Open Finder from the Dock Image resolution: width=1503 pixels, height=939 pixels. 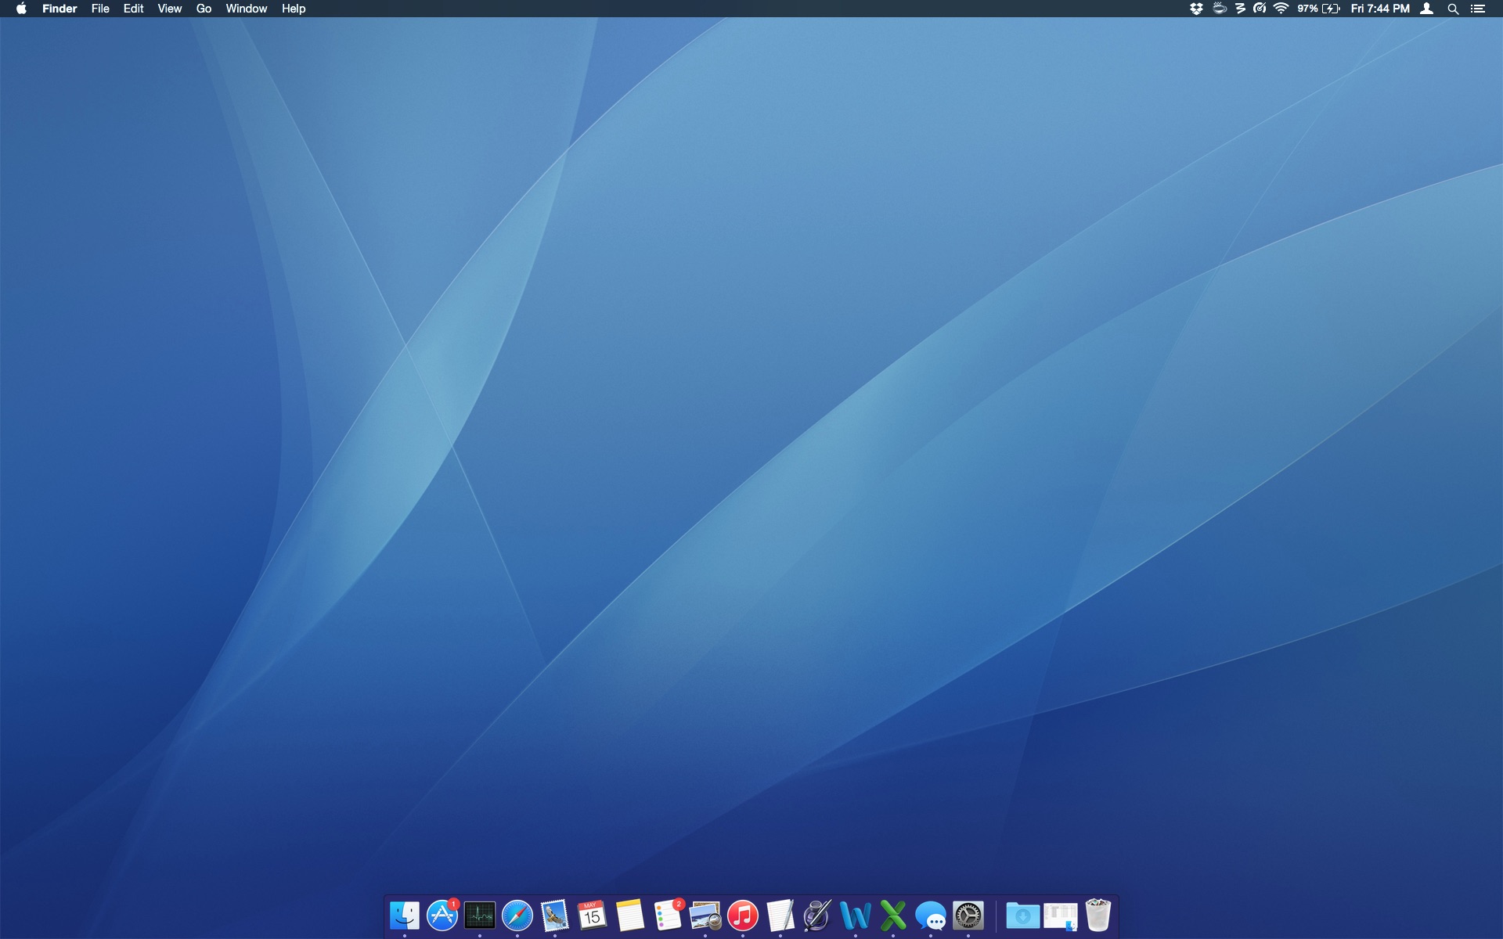(405, 915)
